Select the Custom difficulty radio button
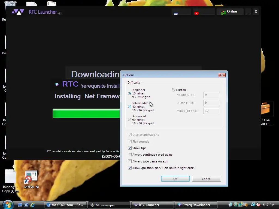 point(173,90)
